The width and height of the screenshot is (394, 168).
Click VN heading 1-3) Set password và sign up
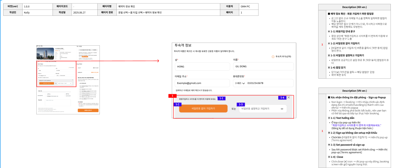pos(346,145)
